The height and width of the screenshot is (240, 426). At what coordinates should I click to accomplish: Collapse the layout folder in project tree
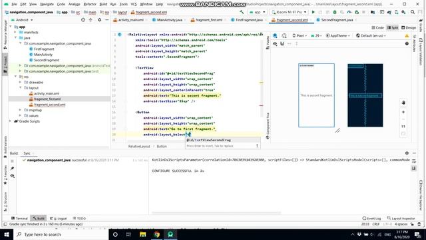click(x=21, y=88)
